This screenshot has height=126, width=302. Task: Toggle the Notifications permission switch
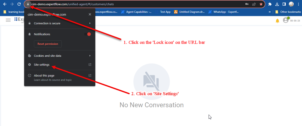[x=88, y=34]
